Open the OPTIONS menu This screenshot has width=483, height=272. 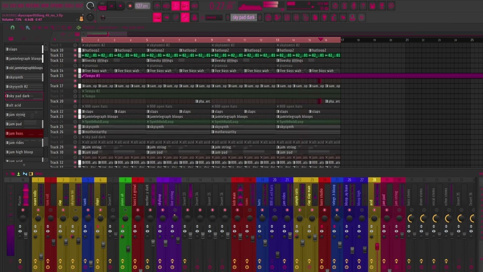[57, 6]
